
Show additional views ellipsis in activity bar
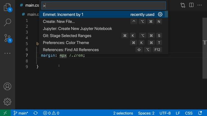click(x=7, y=53)
